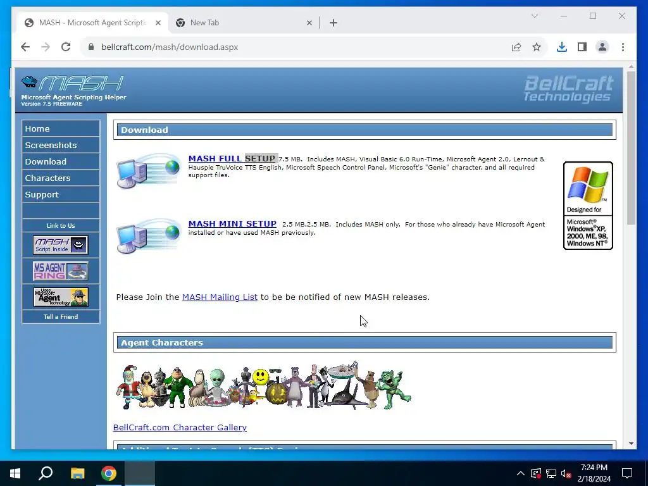Click the browser forward arrow

(46, 47)
